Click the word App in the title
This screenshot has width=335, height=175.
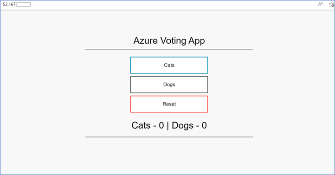(x=197, y=41)
